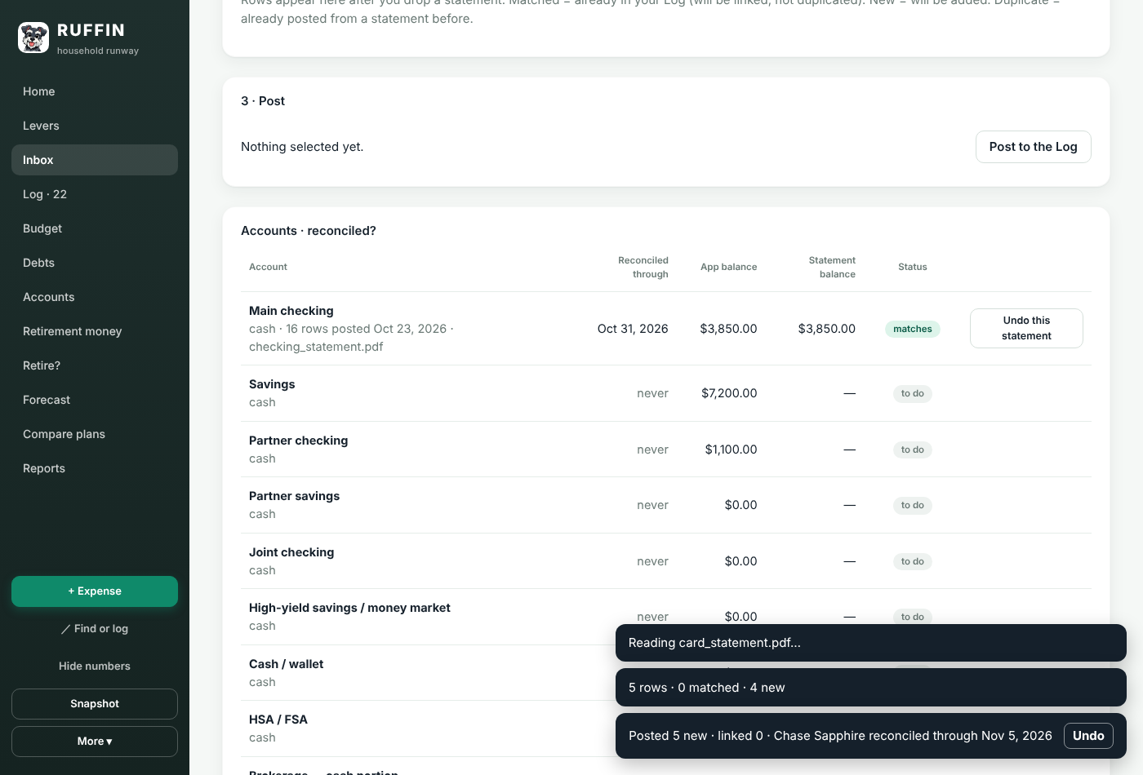The height and width of the screenshot is (775, 1143).
Task: Toggle Hide numbers
Action: (95, 666)
